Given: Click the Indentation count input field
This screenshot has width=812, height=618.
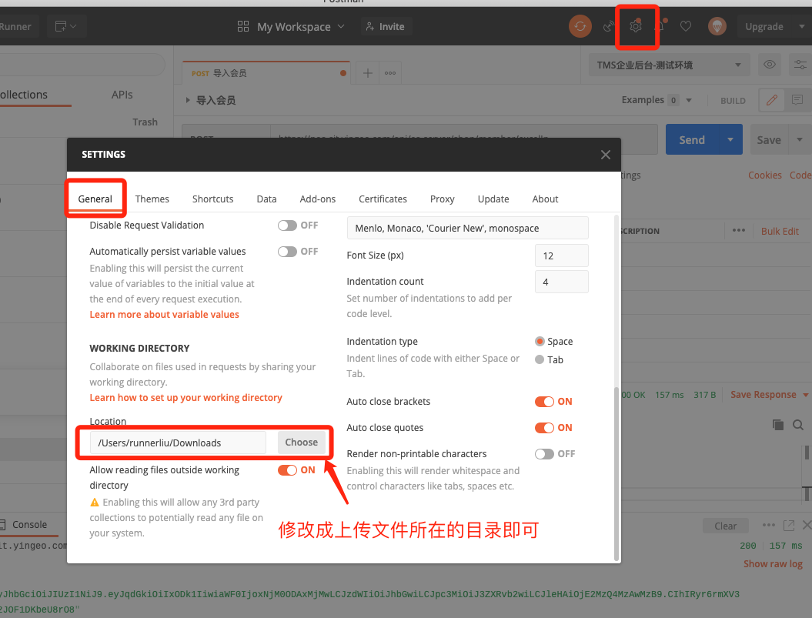Looking at the screenshot, I should [x=561, y=282].
